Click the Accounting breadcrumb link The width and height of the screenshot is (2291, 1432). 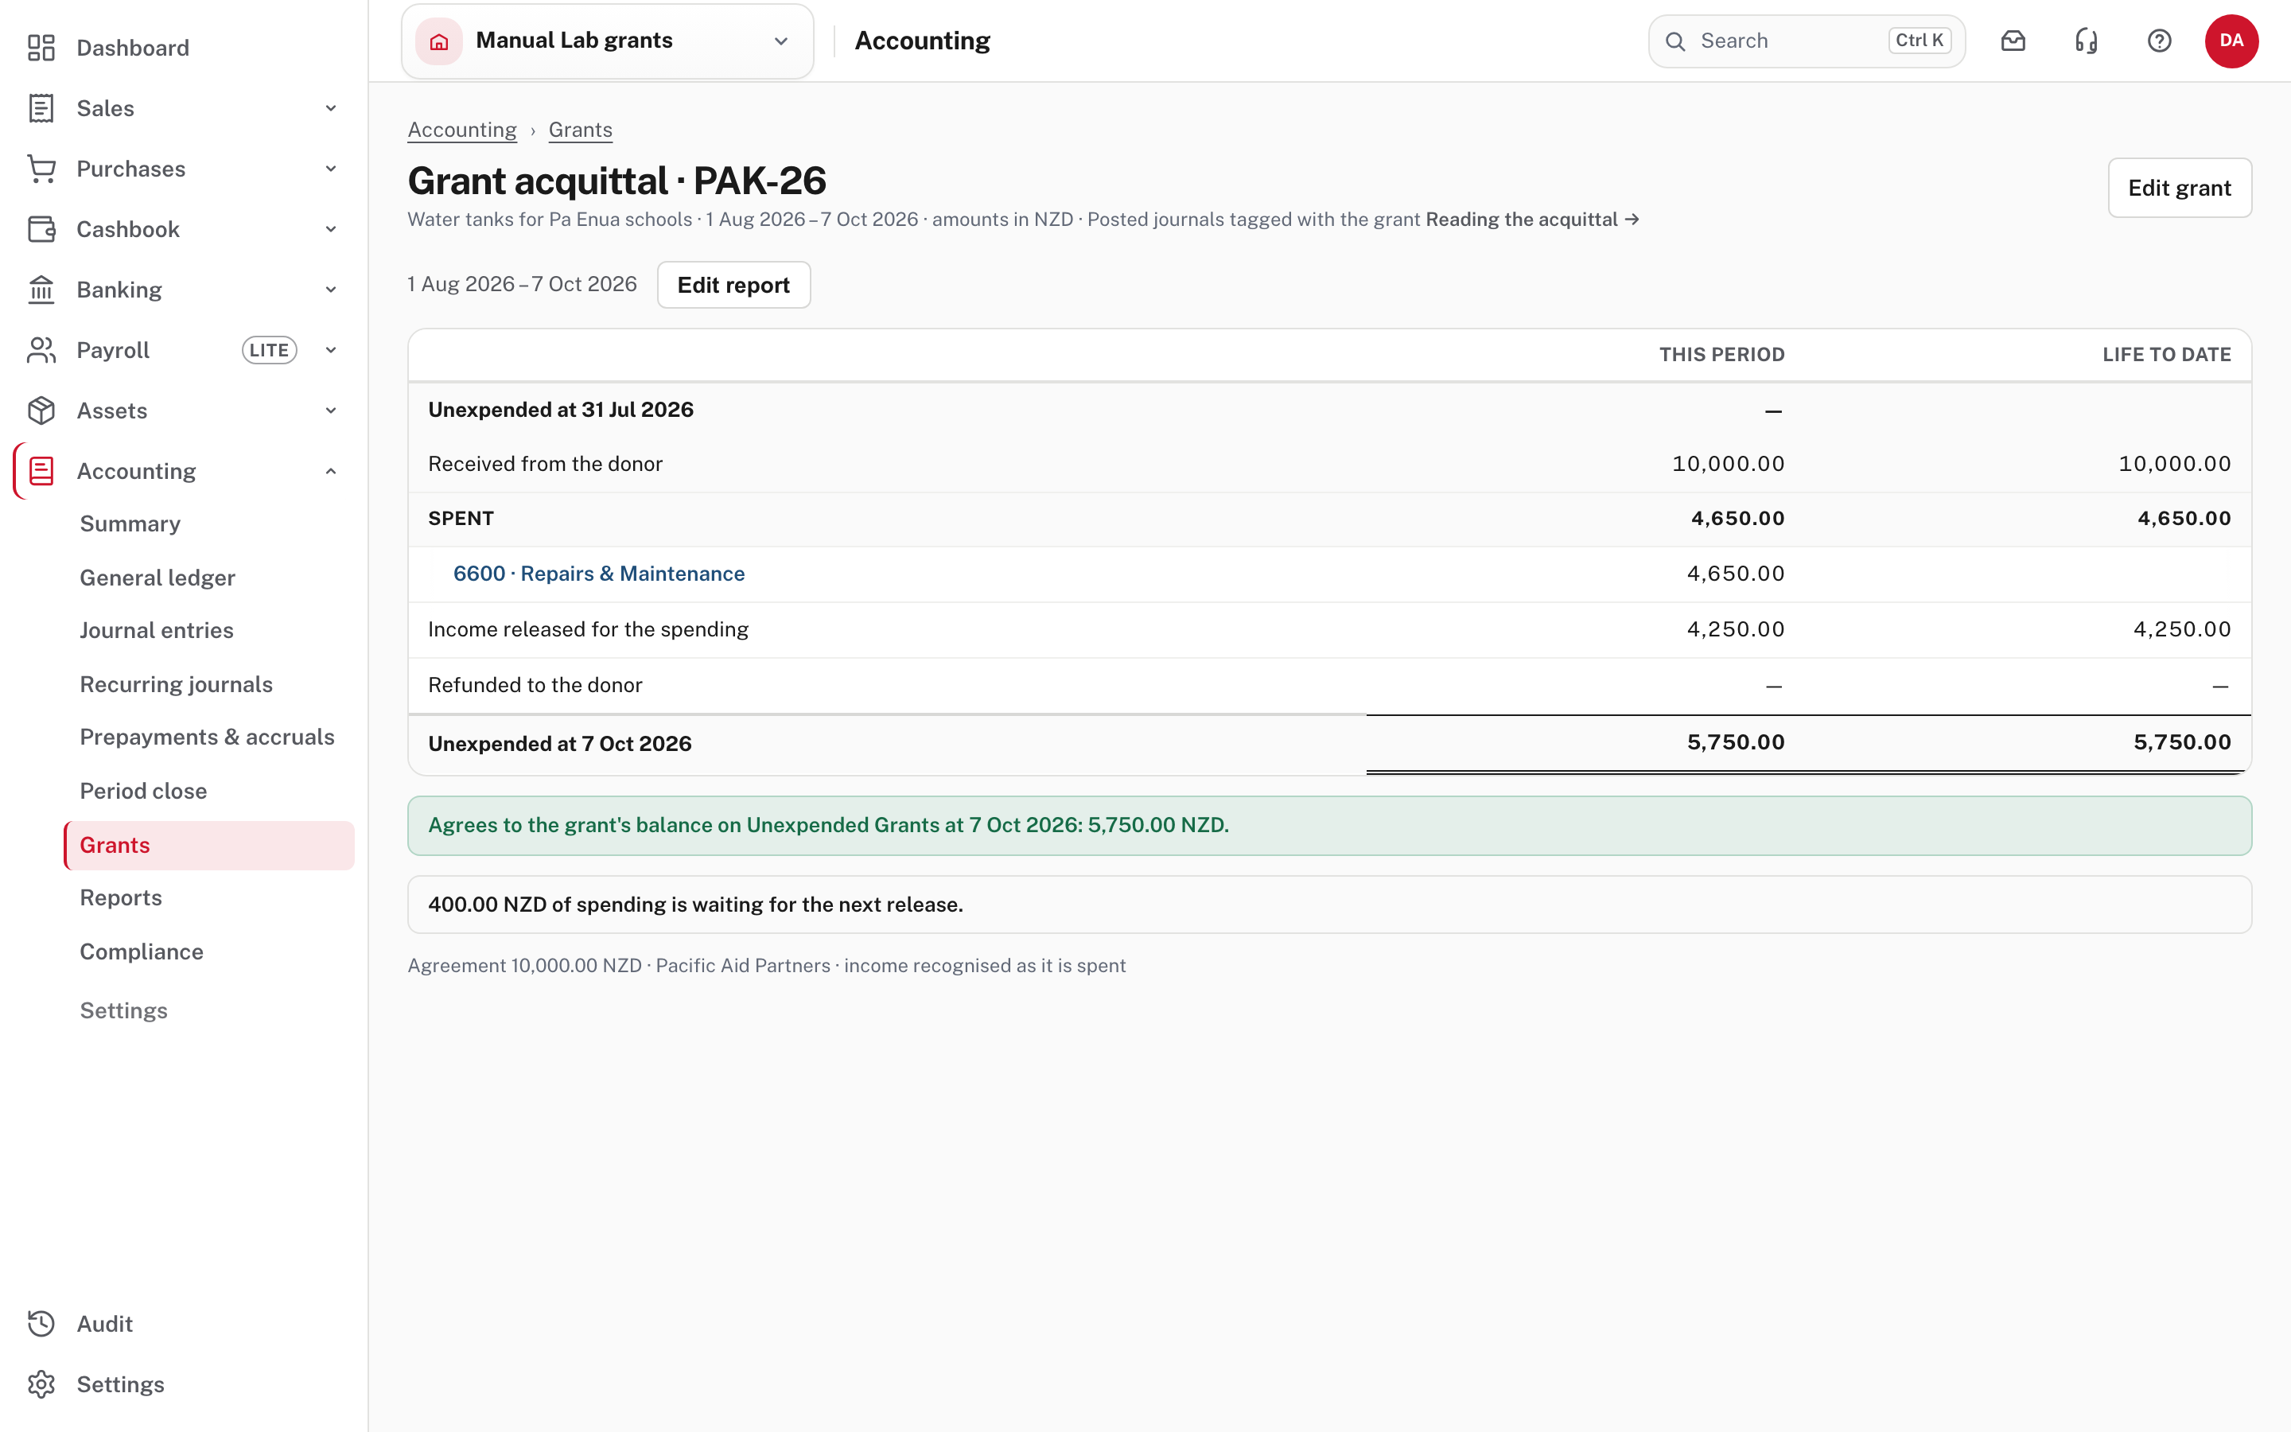point(462,130)
